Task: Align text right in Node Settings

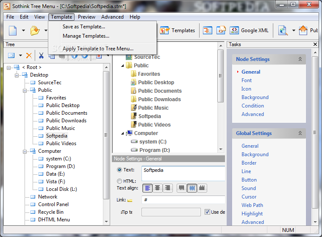Action: tap(168, 188)
